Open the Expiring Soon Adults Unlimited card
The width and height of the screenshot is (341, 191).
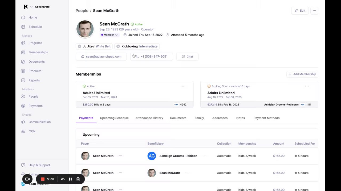259,94
